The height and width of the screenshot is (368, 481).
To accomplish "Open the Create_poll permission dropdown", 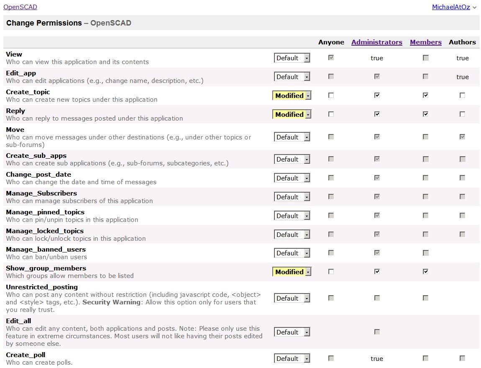I will pyautogui.click(x=292, y=359).
